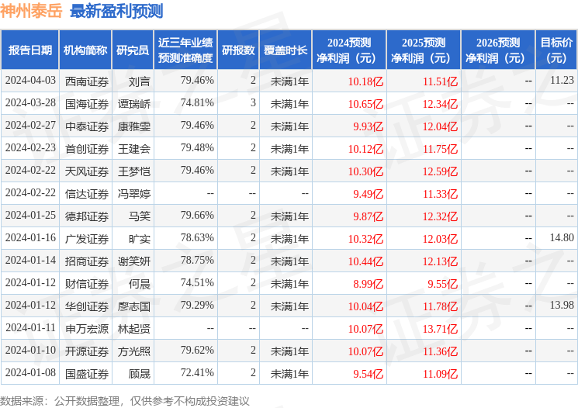Click the date 2024-04-03

tap(30, 81)
